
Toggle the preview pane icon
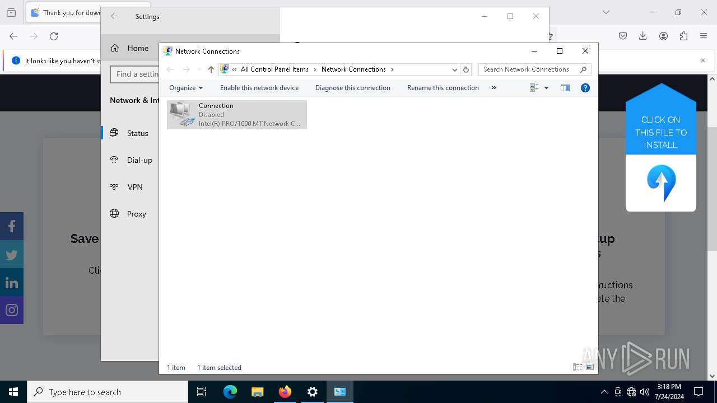click(565, 88)
